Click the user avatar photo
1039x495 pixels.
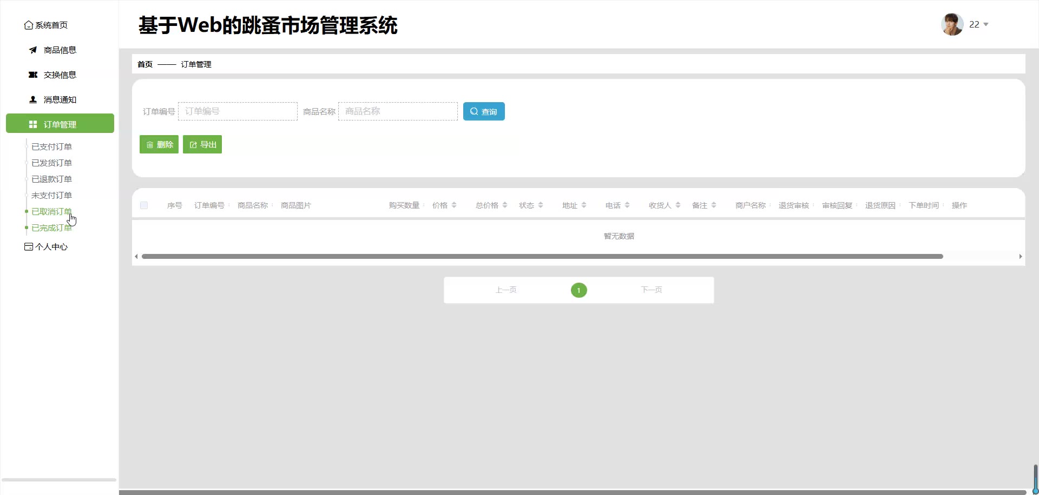coord(952,24)
